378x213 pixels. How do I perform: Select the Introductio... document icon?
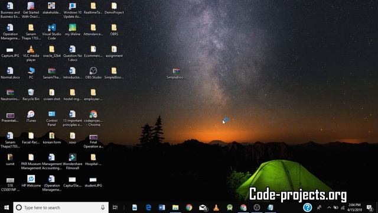pos(73,73)
